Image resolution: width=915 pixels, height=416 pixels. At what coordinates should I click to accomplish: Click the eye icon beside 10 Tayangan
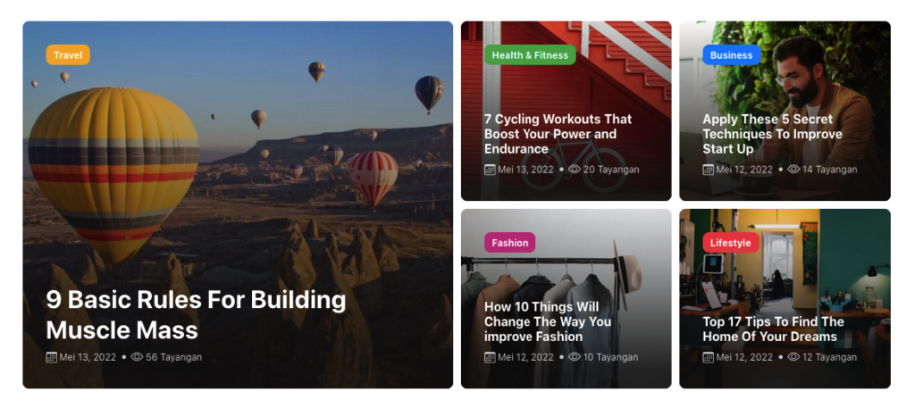pyautogui.click(x=575, y=357)
